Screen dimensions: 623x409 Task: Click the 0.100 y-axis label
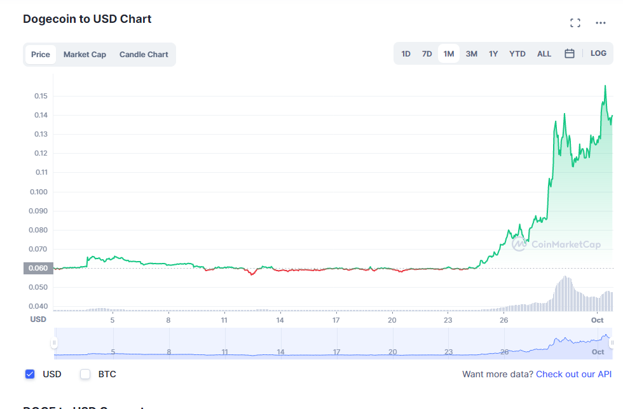click(39, 192)
